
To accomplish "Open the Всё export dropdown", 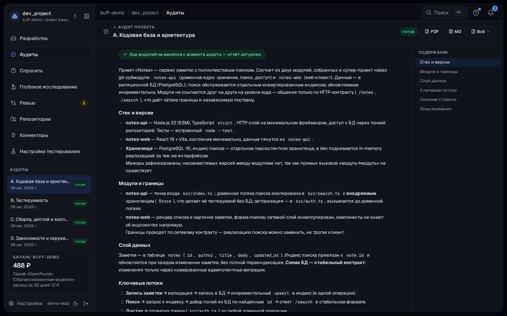I will pyautogui.click(x=481, y=32).
